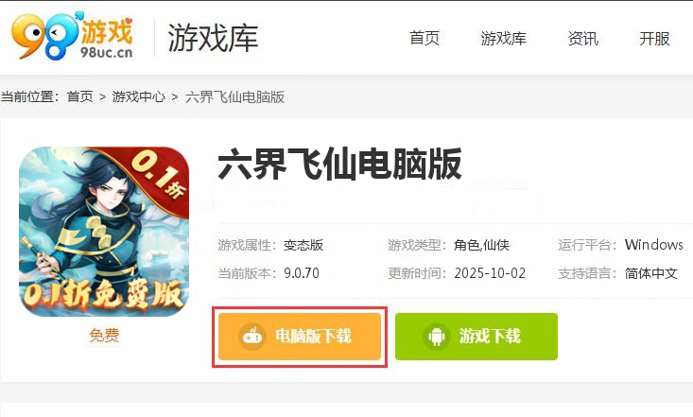Click the orange 电脑版下载 button

[x=300, y=337]
